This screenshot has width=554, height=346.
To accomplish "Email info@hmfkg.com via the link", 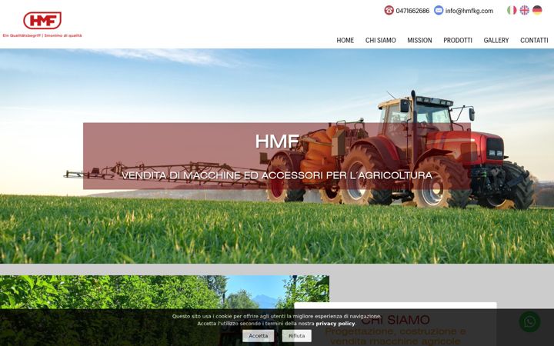I will (x=469, y=11).
